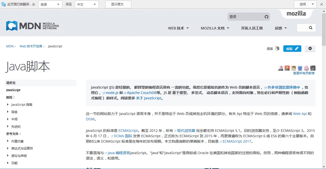Click the third contributor avatar
Viewport: 326px width, 169px height.
click(294, 68)
